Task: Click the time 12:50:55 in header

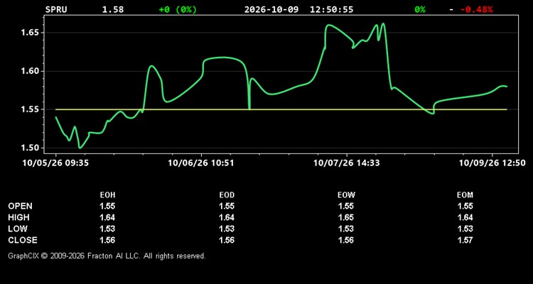Action: pos(331,9)
